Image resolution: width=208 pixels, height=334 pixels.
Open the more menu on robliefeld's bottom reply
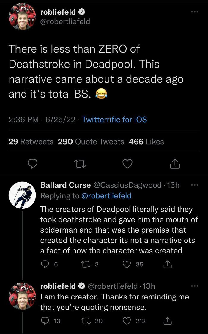pos(195,285)
